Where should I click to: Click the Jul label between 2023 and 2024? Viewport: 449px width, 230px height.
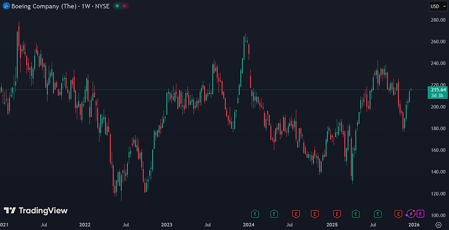click(x=208, y=225)
